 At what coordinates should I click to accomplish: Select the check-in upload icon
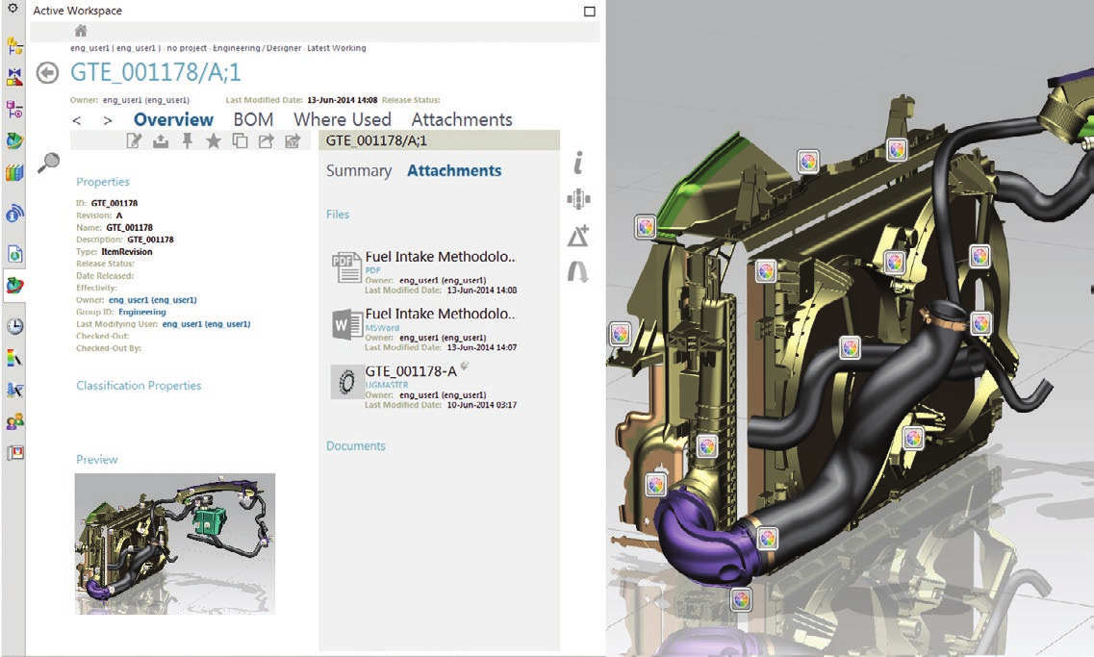coord(162,140)
